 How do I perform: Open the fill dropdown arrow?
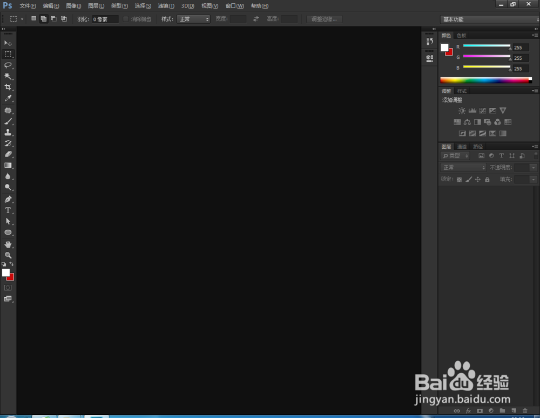click(x=534, y=179)
